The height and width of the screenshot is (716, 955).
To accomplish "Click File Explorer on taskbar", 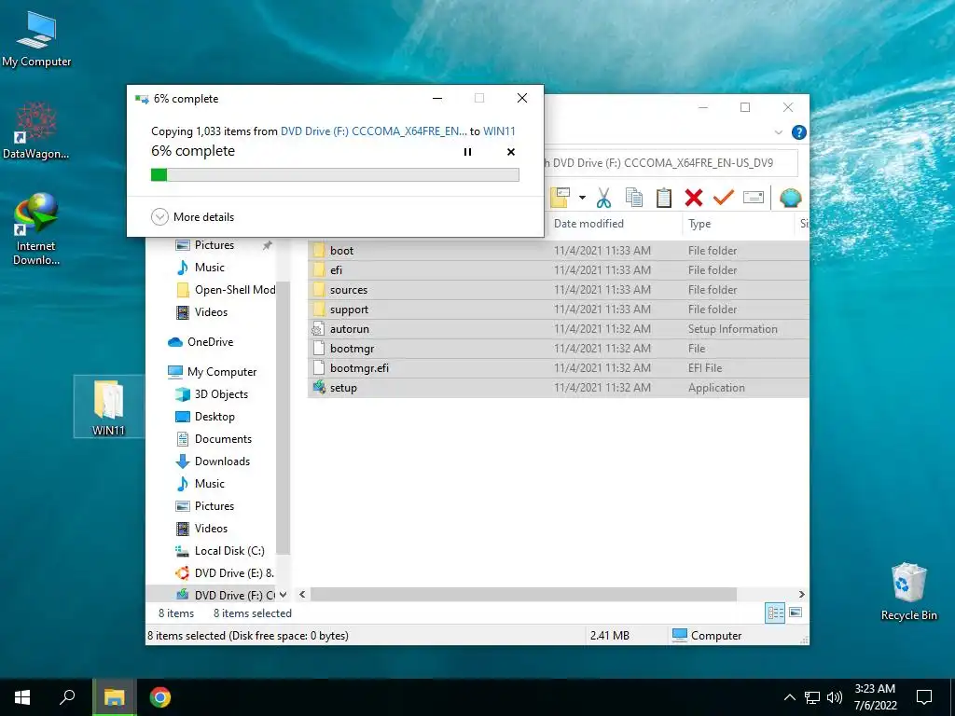I will [x=114, y=697].
